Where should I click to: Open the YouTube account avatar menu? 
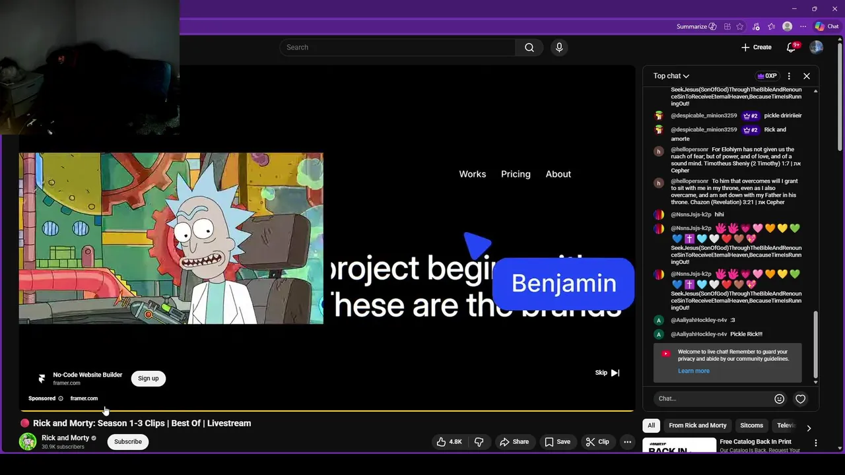pyautogui.click(x=817, y=47)
